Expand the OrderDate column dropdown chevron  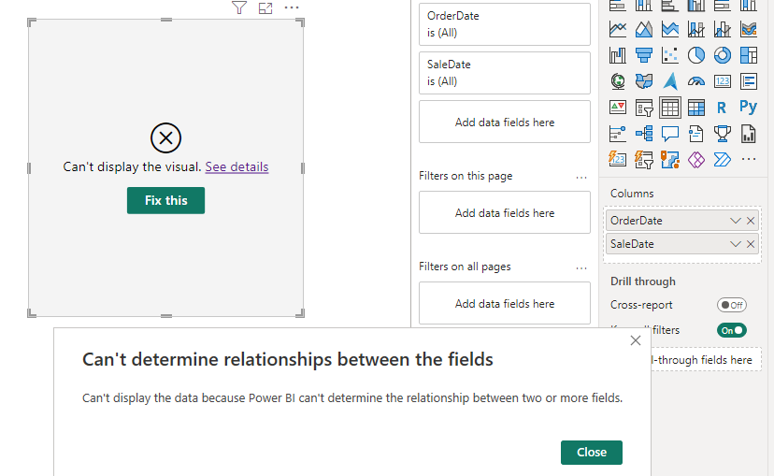735,221
